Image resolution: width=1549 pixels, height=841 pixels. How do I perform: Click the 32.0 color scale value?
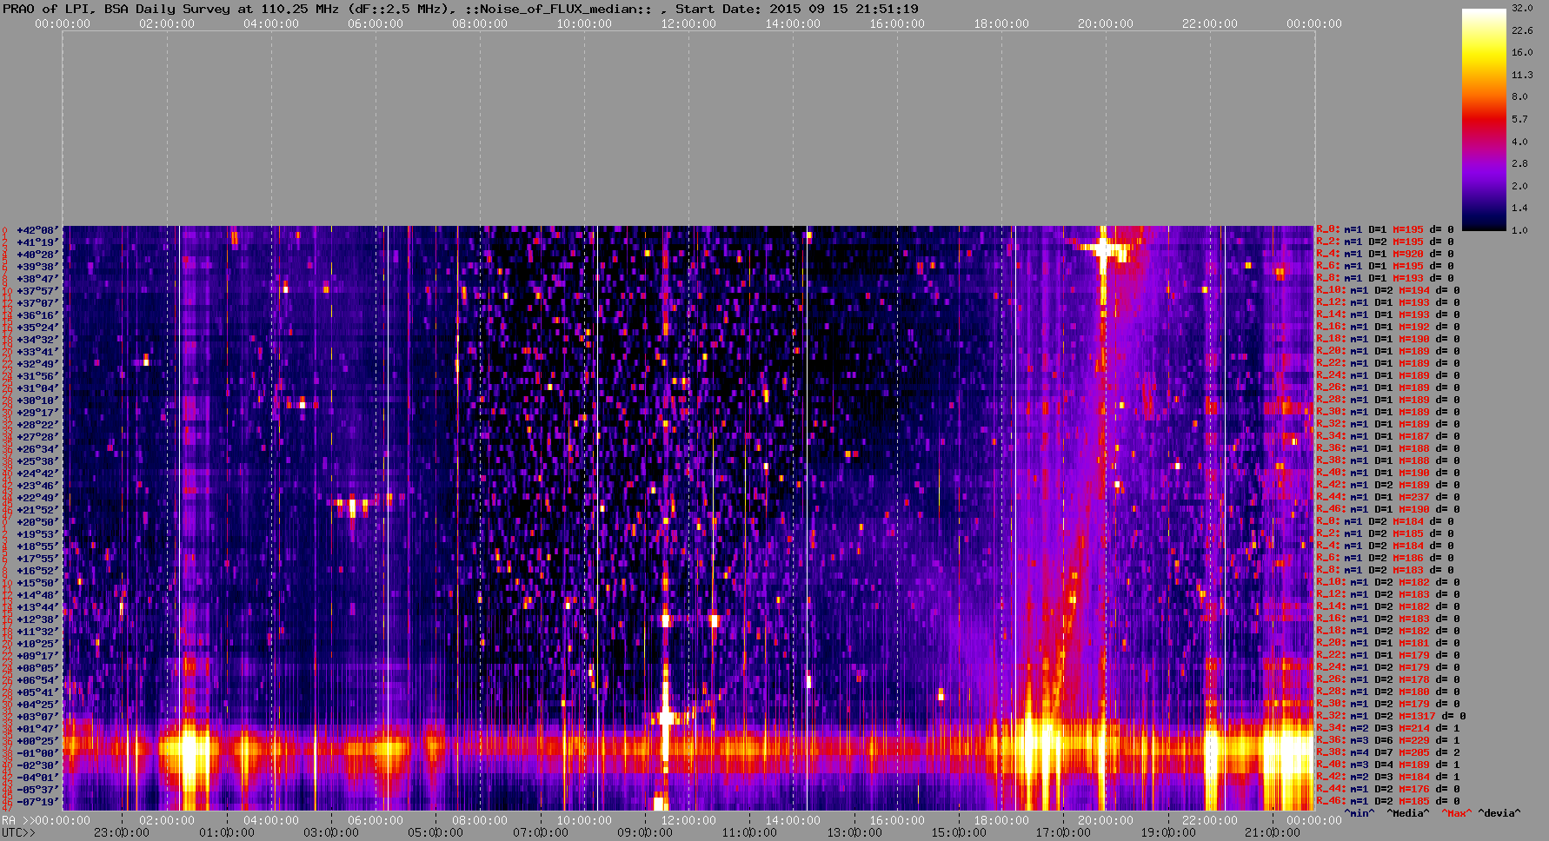click(1522, 8)
